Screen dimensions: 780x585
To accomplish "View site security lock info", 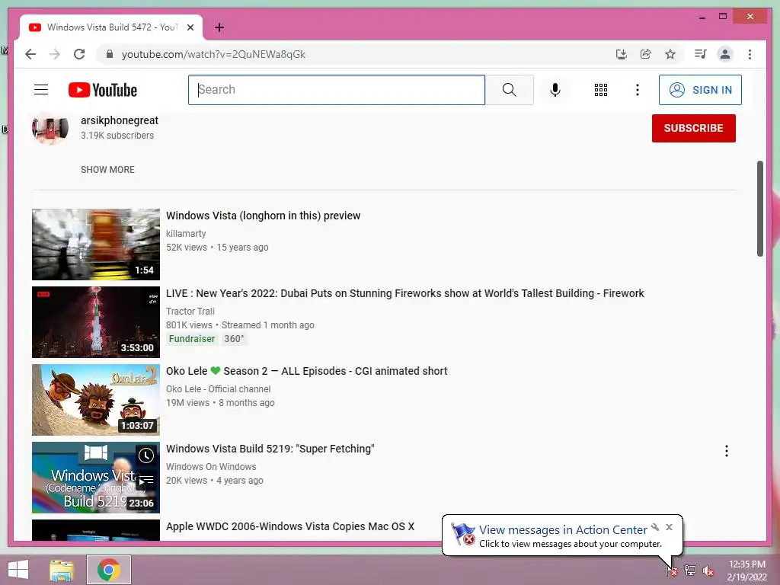I will [110, 54].
